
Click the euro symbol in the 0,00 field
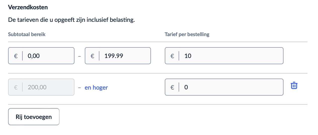[15, 56]
